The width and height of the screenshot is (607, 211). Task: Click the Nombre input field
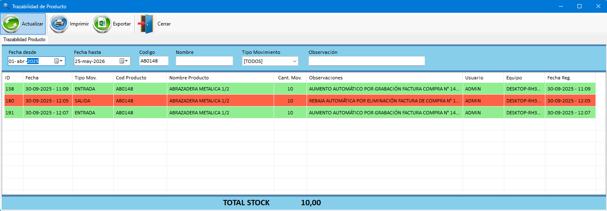click(204, 61)
